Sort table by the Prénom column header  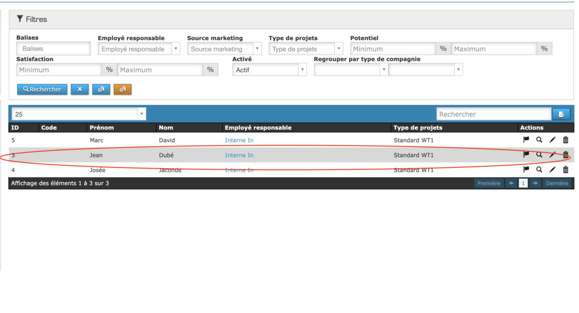[x=102, y=128]
